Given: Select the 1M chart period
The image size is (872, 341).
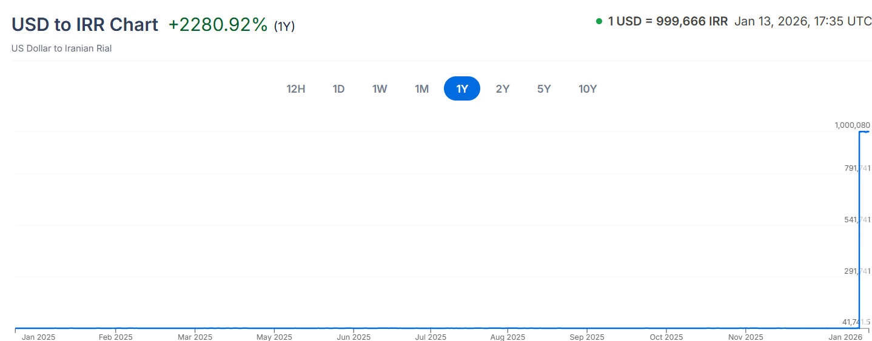Looking at the screenshot, I should [x=421, y=89].
